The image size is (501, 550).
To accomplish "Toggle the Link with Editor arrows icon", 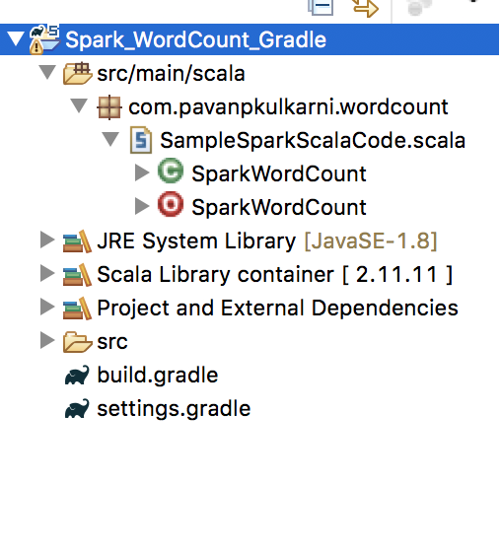I will click(x=366, y=8).
